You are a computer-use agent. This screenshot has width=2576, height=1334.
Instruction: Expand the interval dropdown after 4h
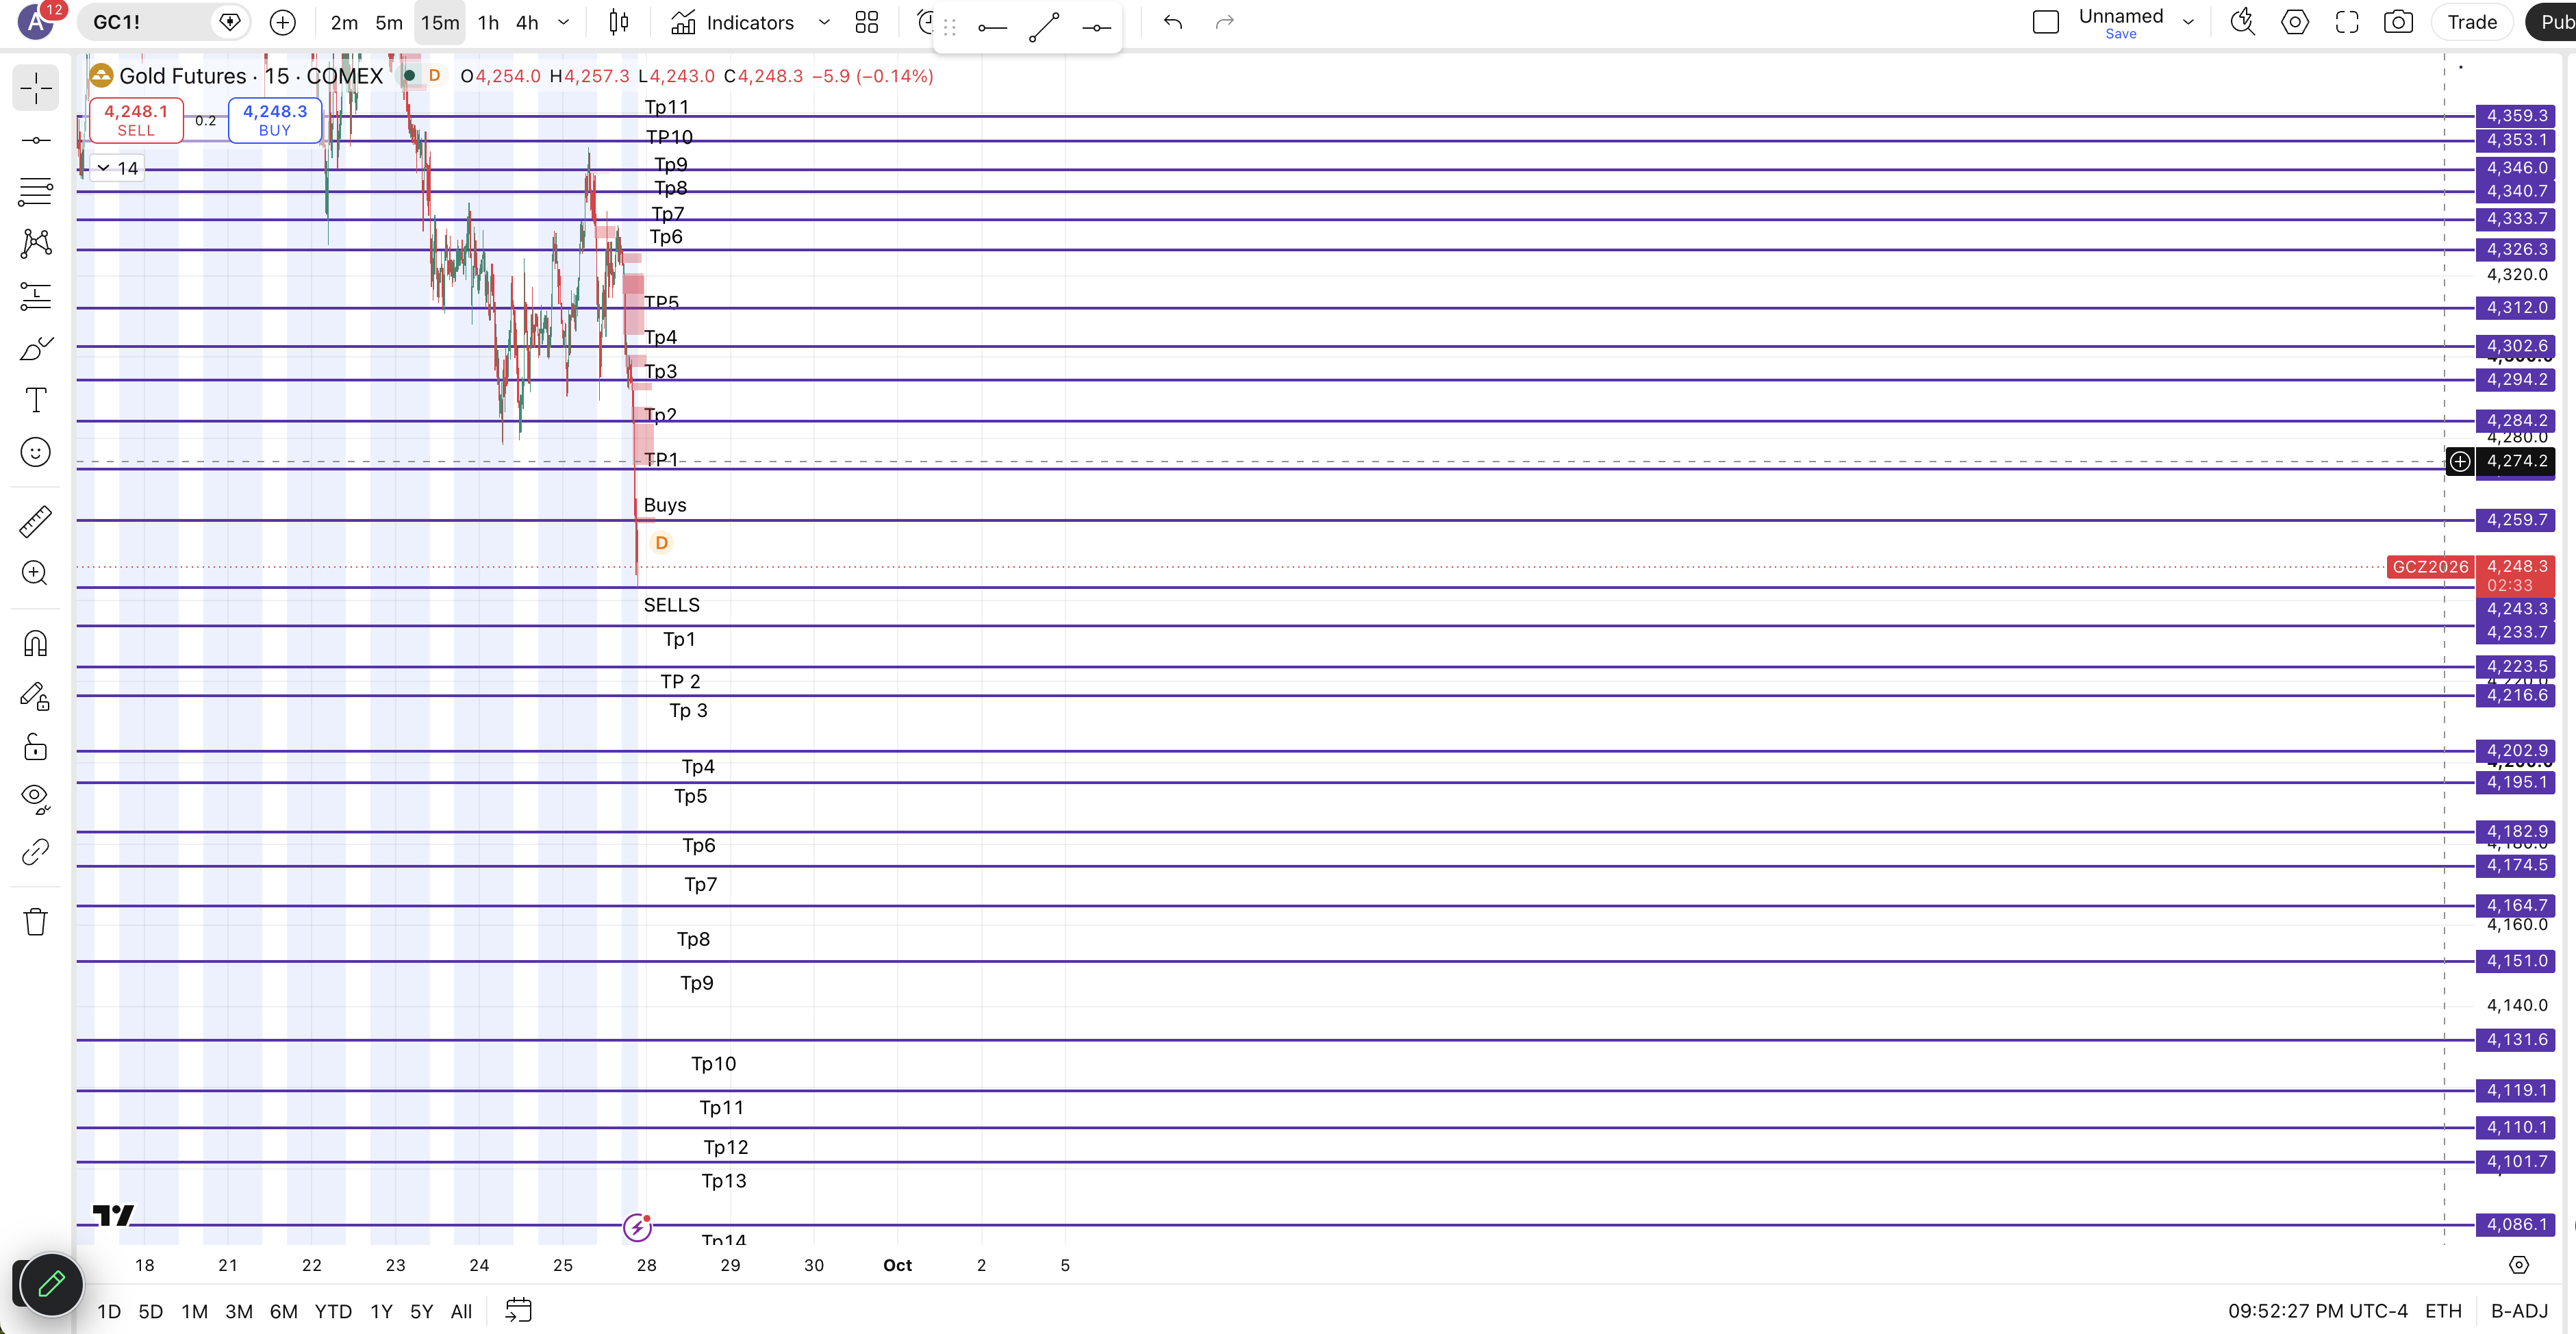[563, 22]
